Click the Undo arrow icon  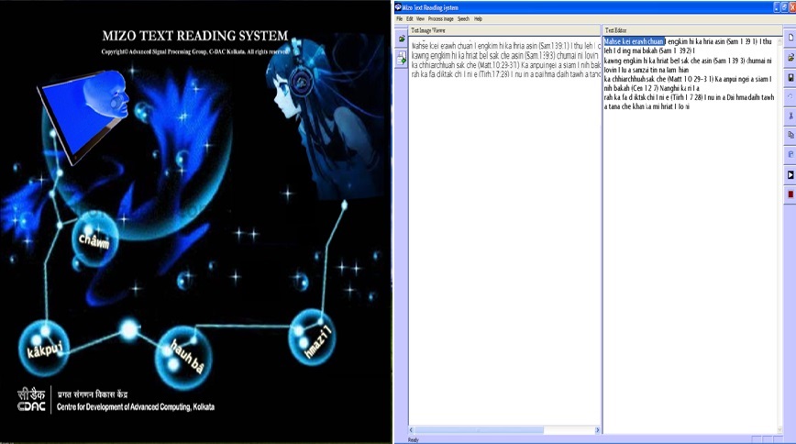(x=790, y=96)
